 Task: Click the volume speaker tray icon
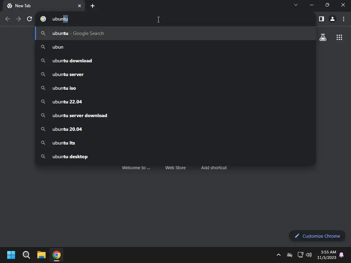point(309,255)
